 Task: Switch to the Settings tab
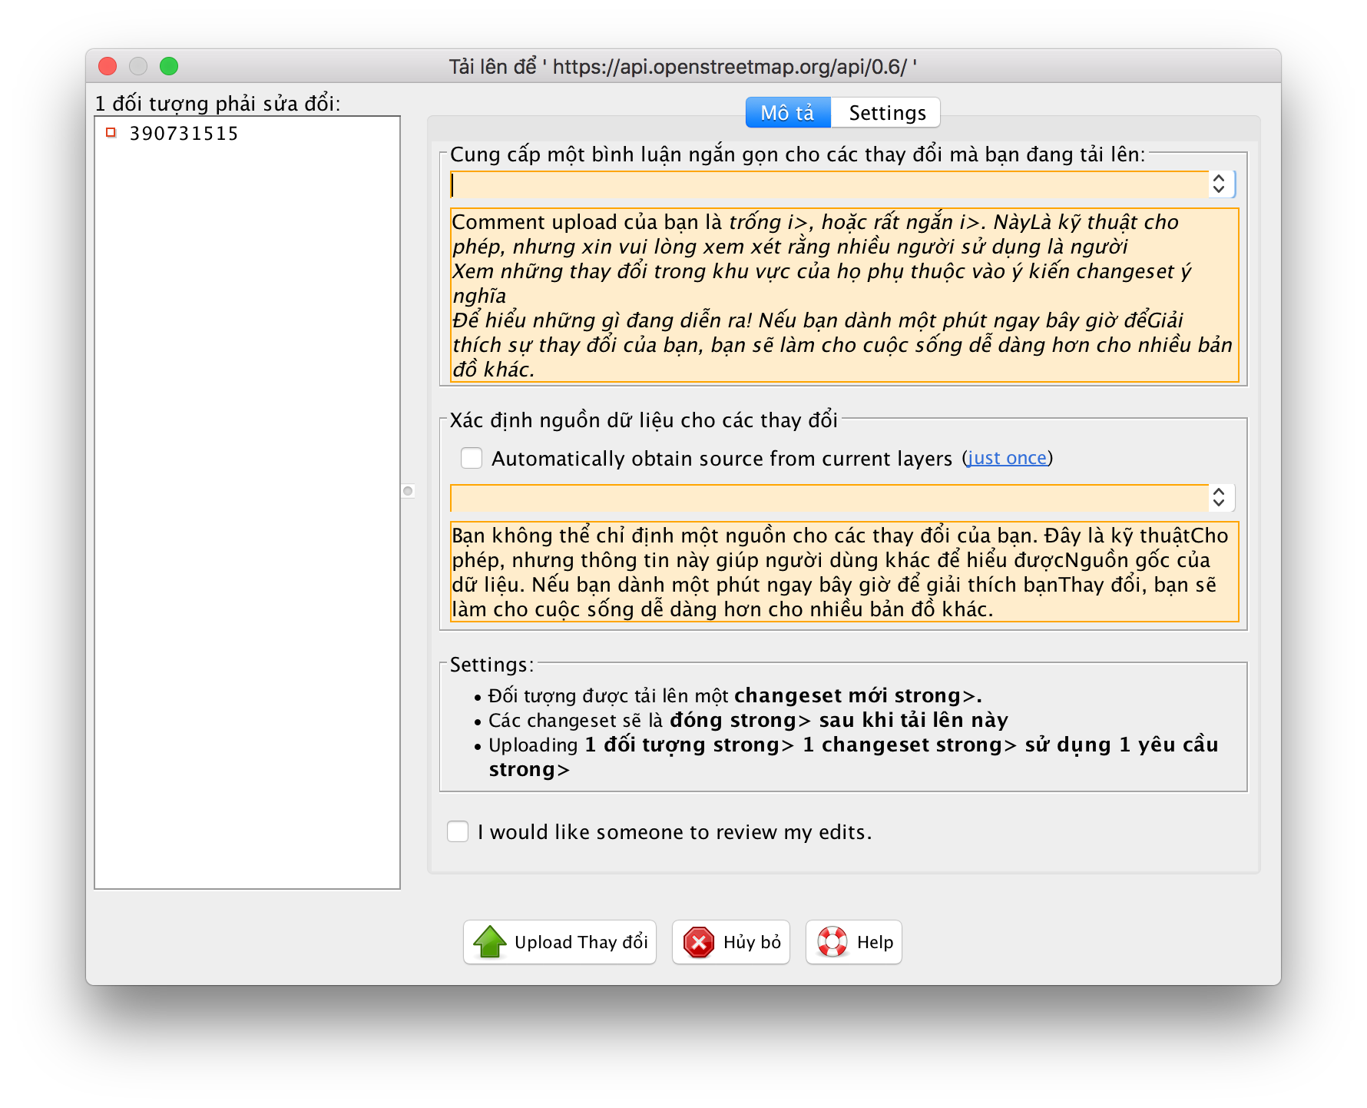pos(886,113)
